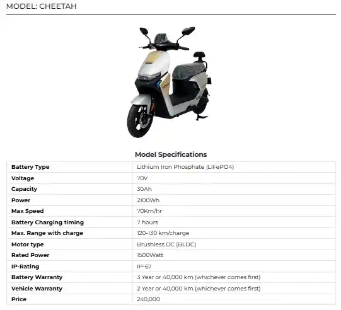Select the 'Brushless DC (BLDC)' value
This screenshot has width=341, height=310.
coord(166,244)
